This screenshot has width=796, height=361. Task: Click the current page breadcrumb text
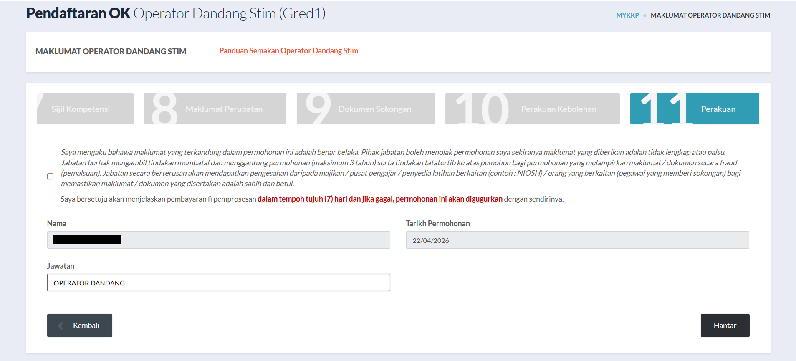point(710,15)
